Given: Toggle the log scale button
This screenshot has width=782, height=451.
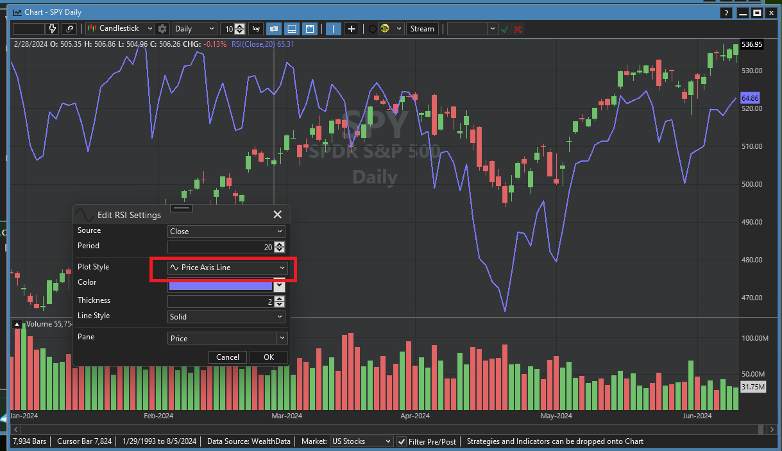Looking at the screenshot, I should click(257, 29).
